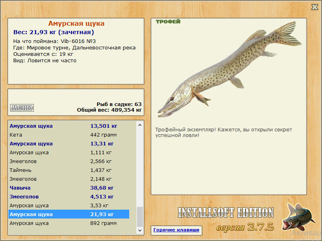Close the window with the X button
The image size is (322, 241).
click(314, 7)
